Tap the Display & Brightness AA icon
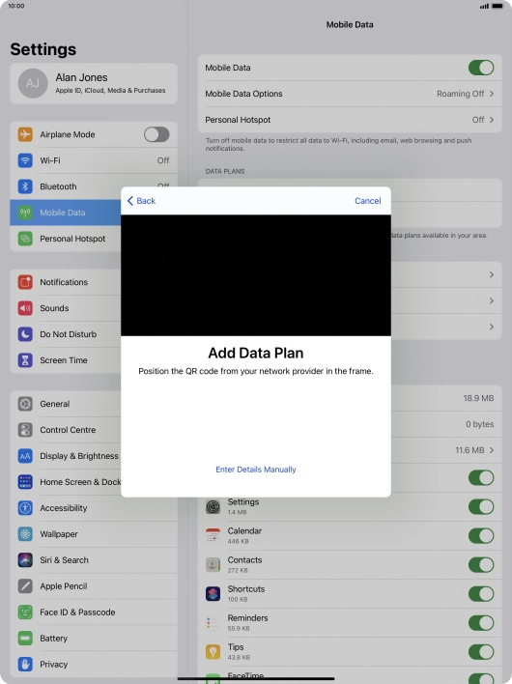Screen dimensions: 512x684 pyautogui.click(x=25, y=456)
